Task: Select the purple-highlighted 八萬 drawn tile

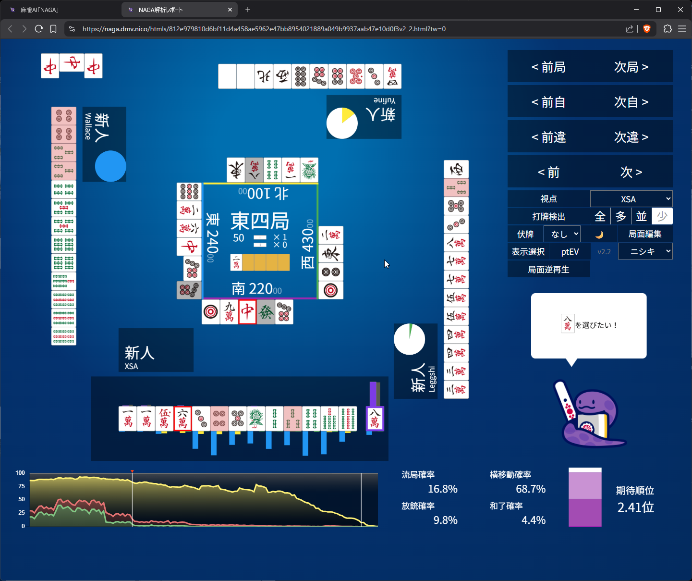Action: [x=375, y=419]
